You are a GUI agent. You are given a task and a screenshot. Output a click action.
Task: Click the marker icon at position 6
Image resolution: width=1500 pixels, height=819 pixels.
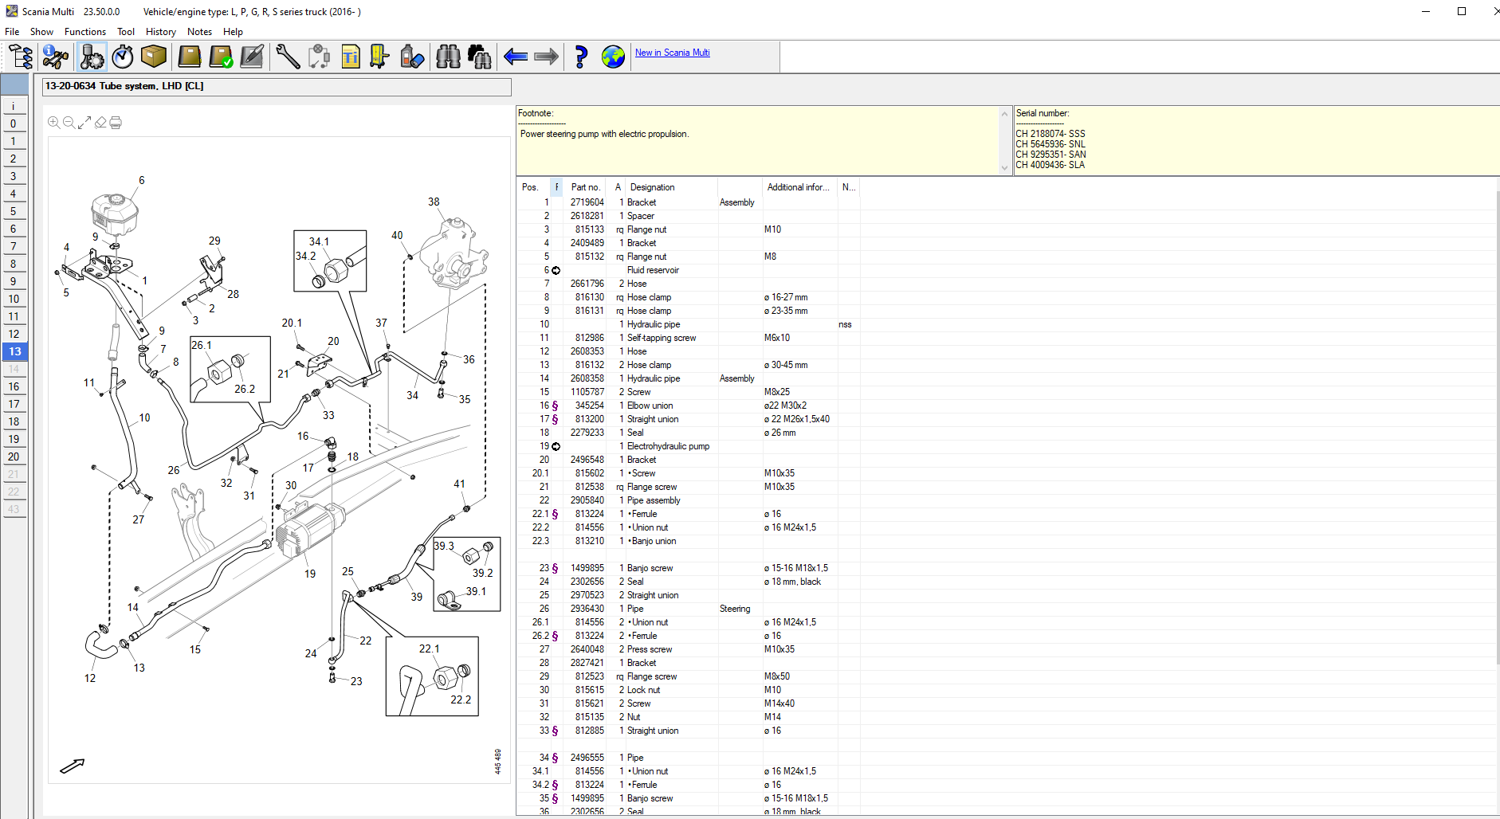click(x=556, y=270)
